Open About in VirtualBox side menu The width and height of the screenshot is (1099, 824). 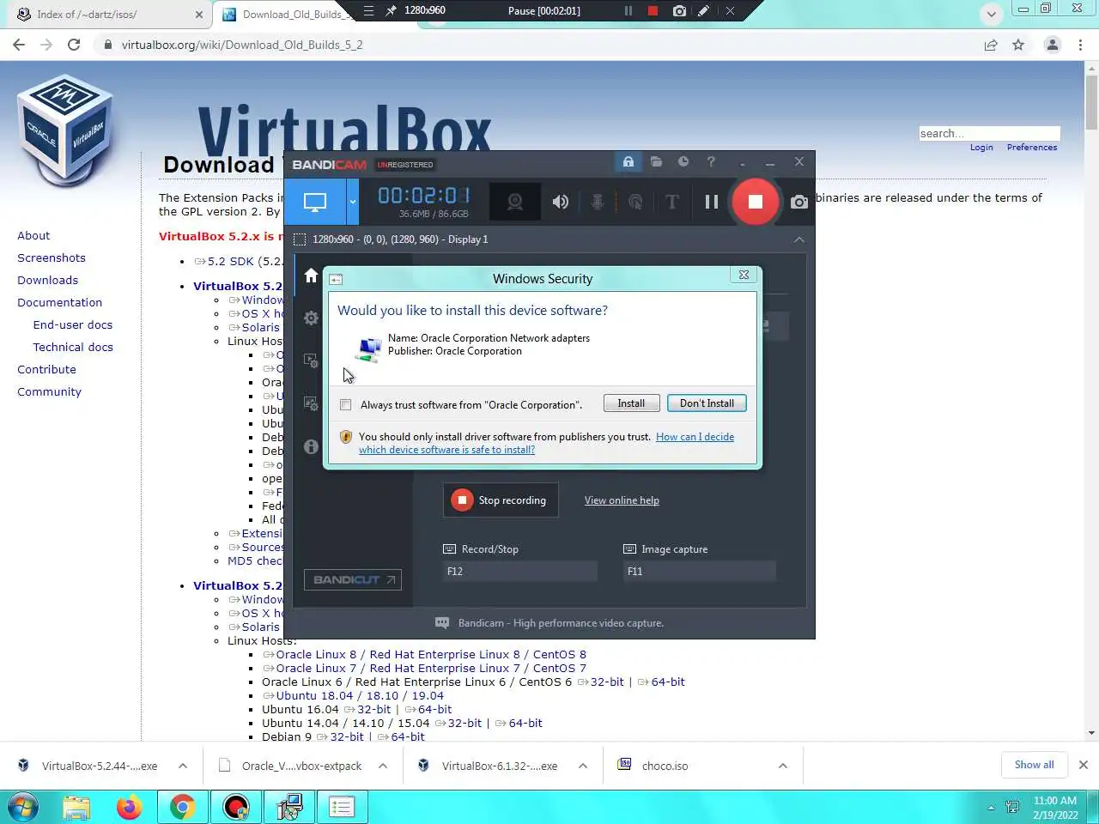pyautogui.click(x=33, y=235)
